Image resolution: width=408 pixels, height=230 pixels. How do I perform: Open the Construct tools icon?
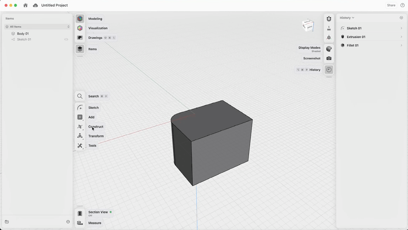[x=80, y=127]
